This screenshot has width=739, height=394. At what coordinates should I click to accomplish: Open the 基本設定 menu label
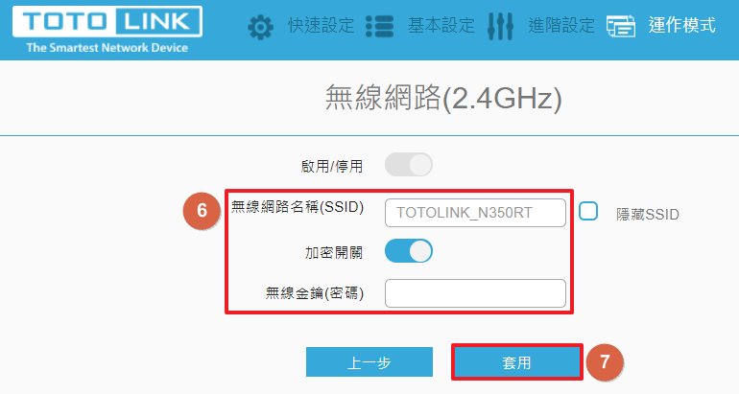tap(441, 26)
